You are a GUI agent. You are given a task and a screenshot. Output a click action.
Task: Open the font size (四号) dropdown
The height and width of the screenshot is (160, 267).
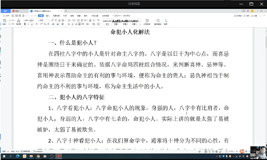[x=44, y=20]
